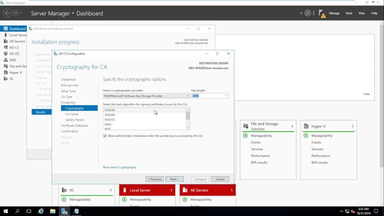
Task: Open File Explorer from the taskbar
Action: tap(52, 211)
